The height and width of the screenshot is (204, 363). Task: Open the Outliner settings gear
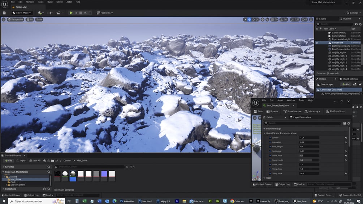click(x=360, y=24)
